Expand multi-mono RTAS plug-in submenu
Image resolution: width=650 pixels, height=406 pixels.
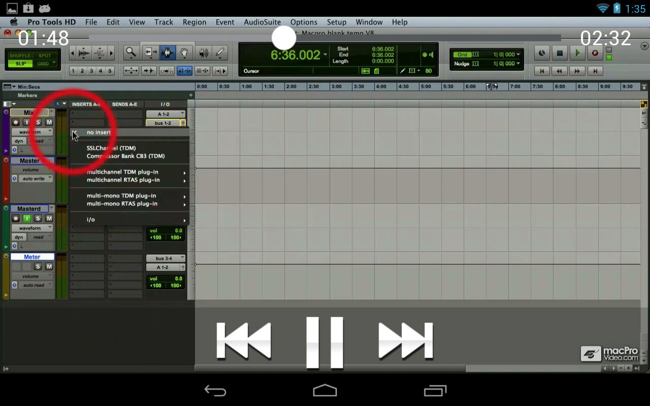point(129,204)
